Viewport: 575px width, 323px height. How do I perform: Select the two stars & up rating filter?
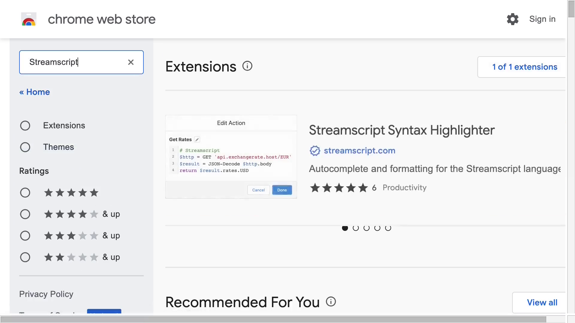[25, 257]
